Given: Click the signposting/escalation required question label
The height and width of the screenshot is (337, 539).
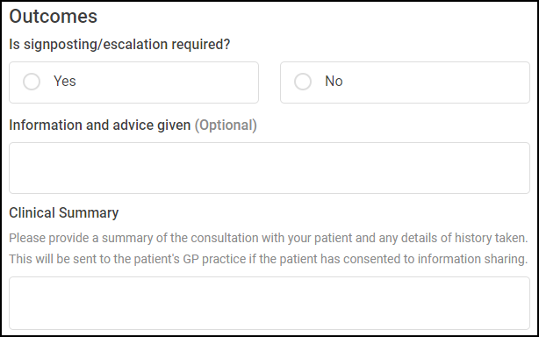Looking at the screenshot, I should click(x=119, y=44).
